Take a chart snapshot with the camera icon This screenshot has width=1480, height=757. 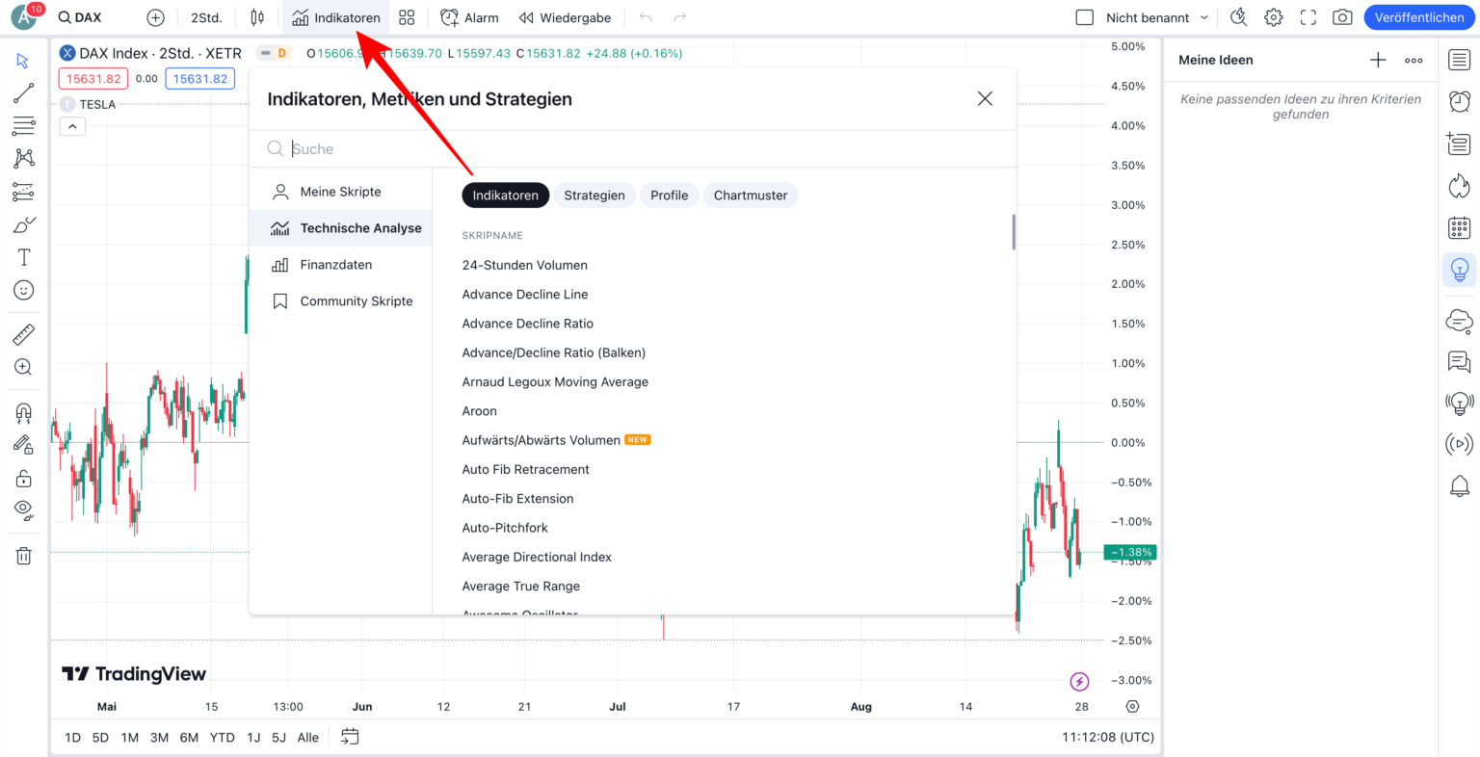pos(1341,16)
